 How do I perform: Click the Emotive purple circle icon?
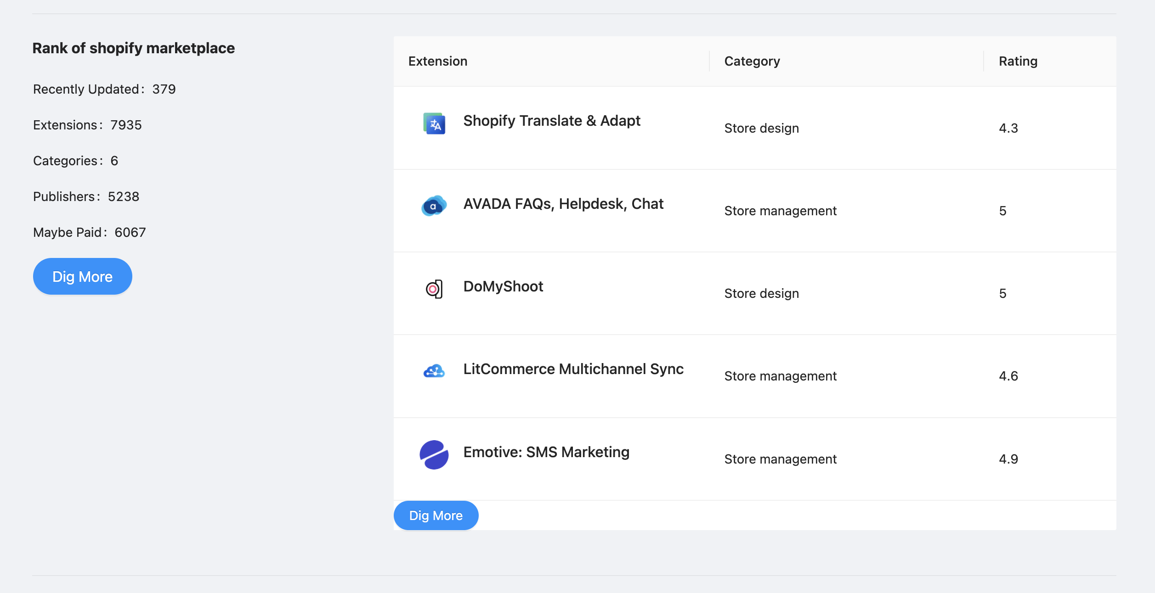point(434,454)
